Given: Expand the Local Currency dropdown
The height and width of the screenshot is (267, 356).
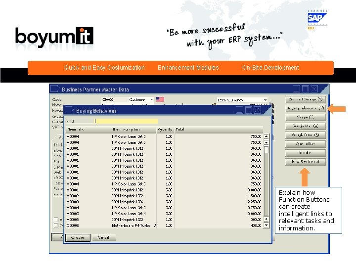Looking at the screenshot, I should pyautogui.click(x=265, y=100).
